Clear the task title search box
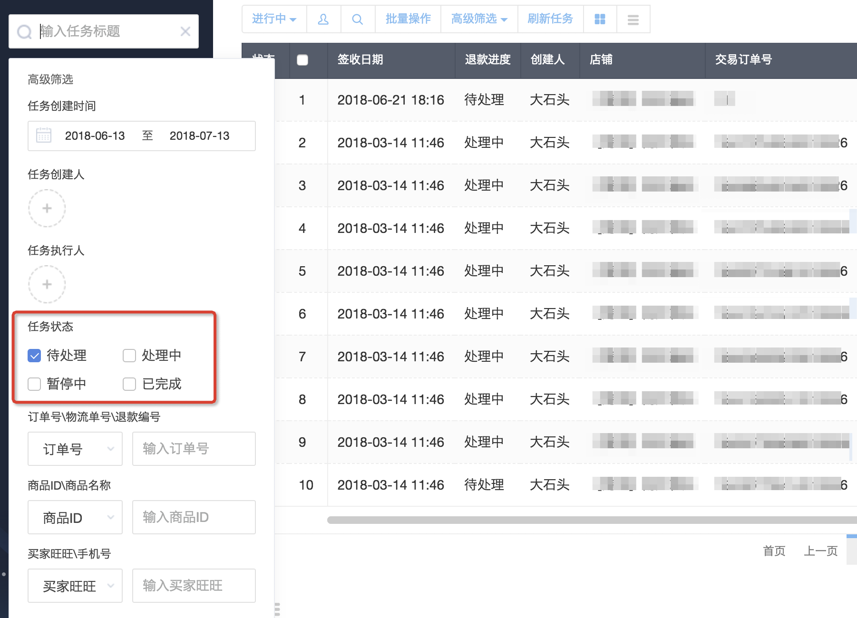The width and height of the screenshot is (857, 618). 185,31
